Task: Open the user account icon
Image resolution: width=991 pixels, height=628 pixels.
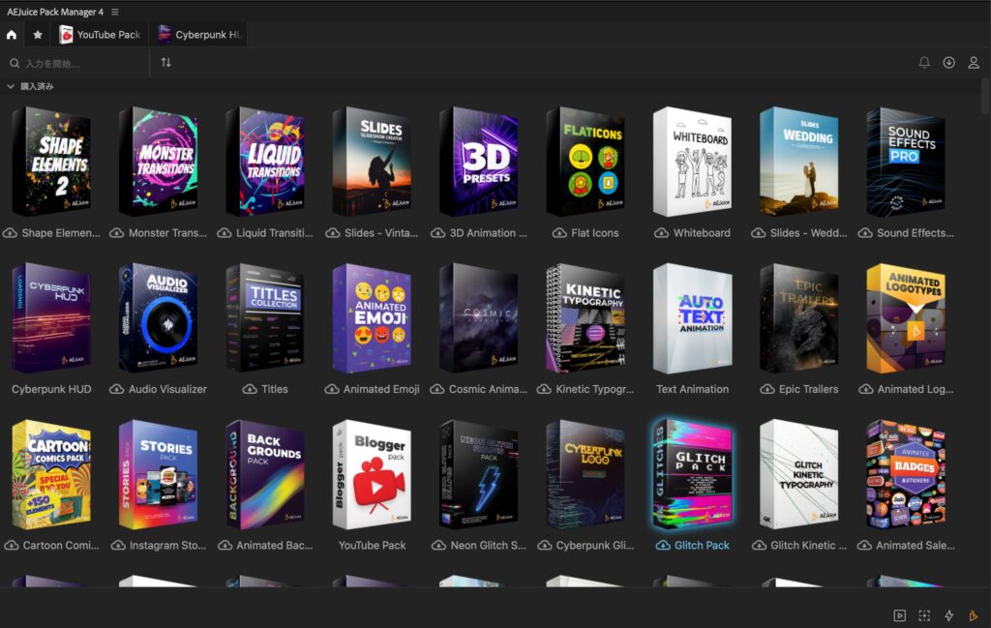Action: (974, 63)
